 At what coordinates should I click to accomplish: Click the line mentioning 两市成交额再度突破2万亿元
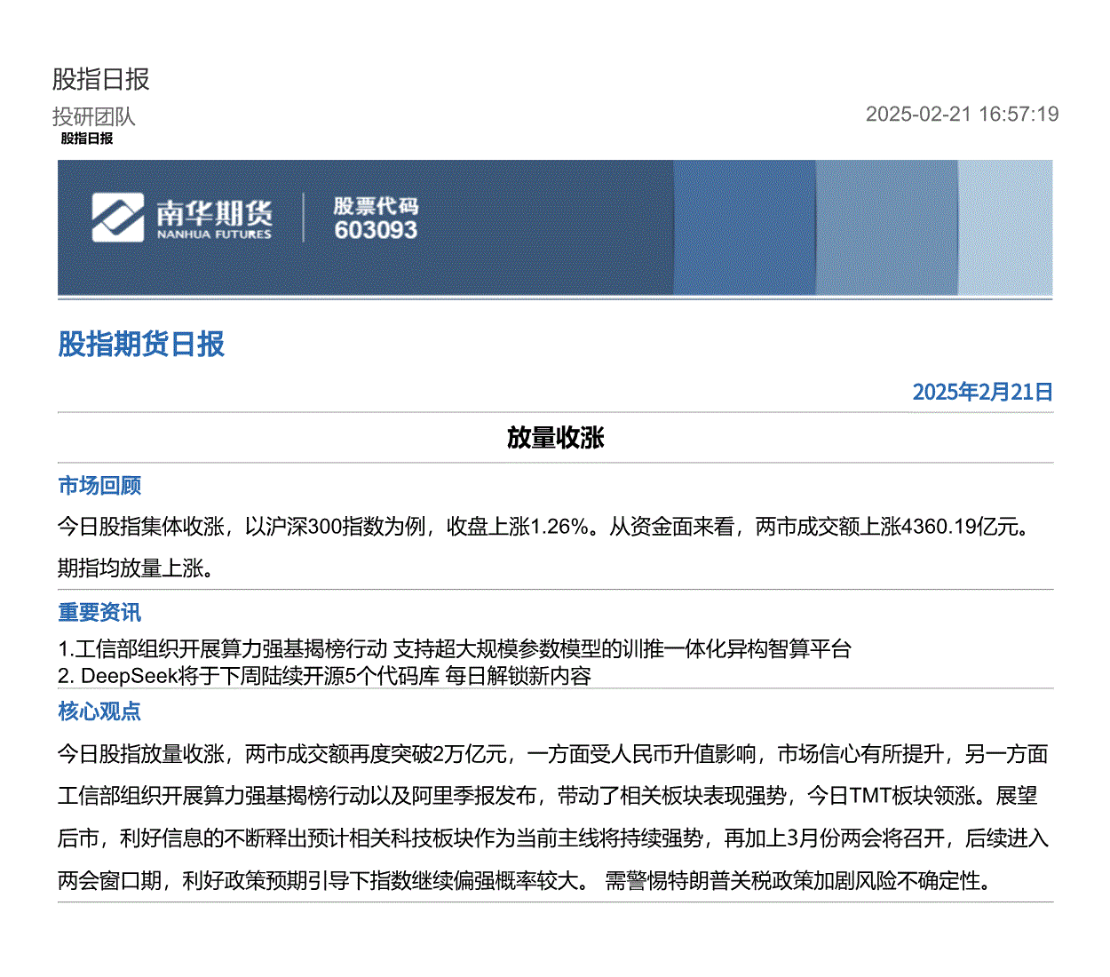[553, 754]
